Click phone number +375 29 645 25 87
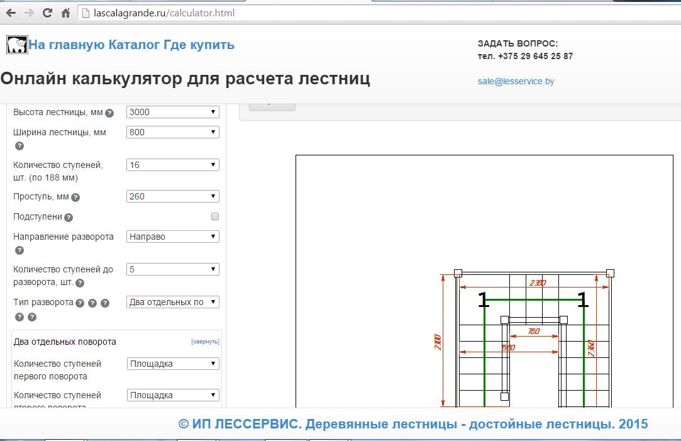Screen dimensions: 681x441 tap(536, 56)
